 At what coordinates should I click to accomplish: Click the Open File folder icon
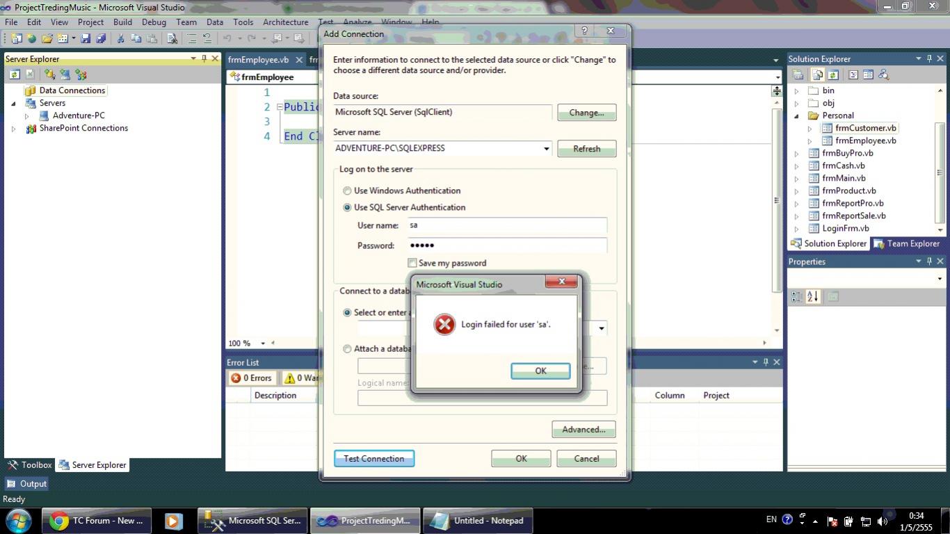click(x=47, y=38)
